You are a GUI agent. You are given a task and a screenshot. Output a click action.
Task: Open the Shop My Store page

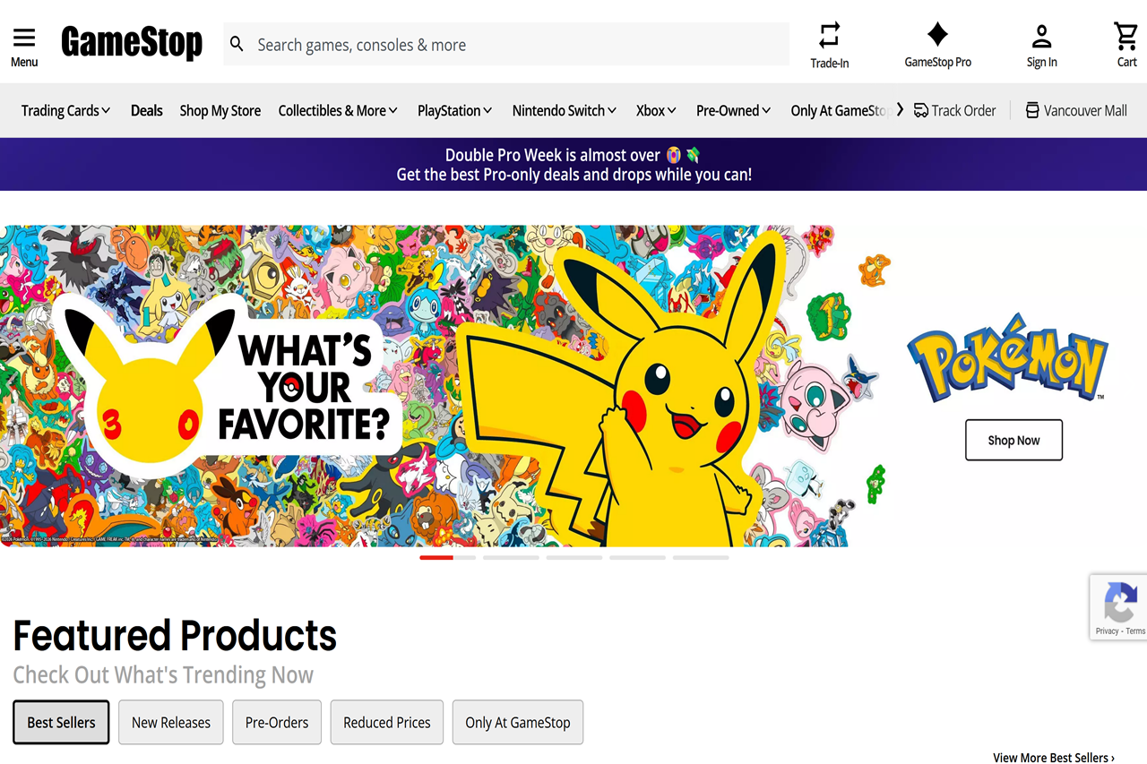point(220,110)
